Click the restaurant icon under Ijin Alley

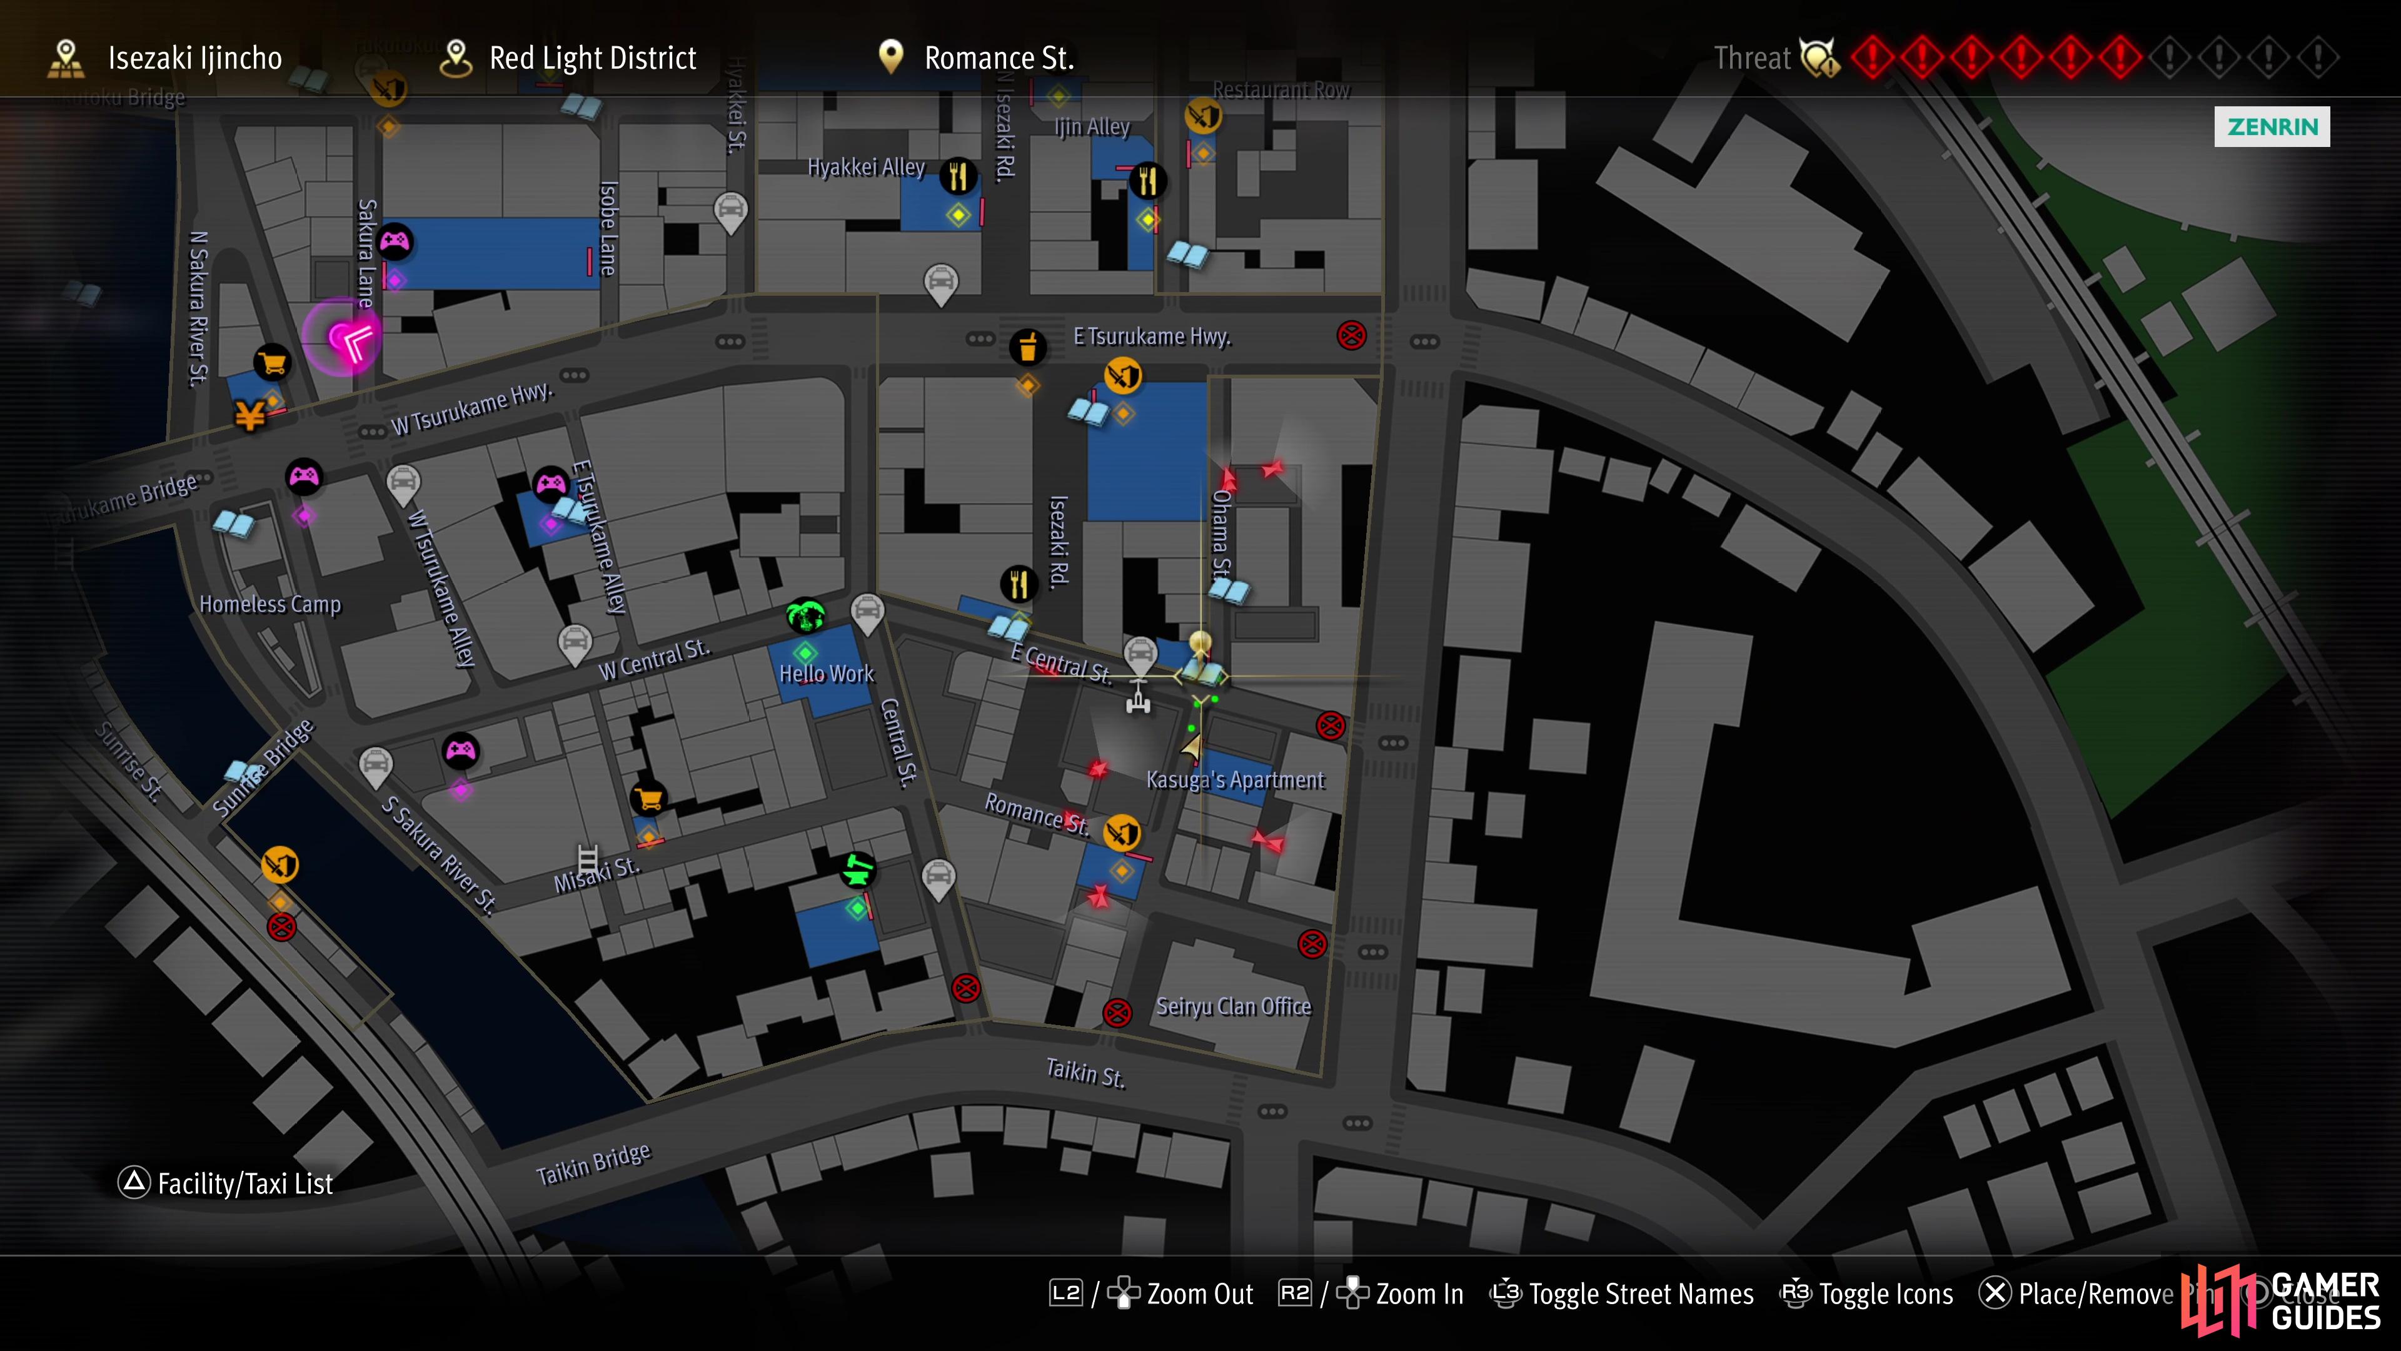(x=1149, y=181)
